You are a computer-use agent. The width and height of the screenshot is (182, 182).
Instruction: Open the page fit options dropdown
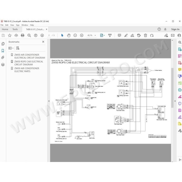102,35
